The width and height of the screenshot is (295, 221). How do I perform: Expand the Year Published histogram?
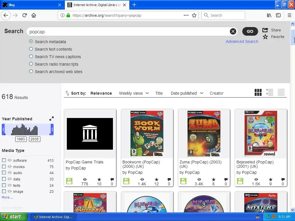(x=52, y=119)
